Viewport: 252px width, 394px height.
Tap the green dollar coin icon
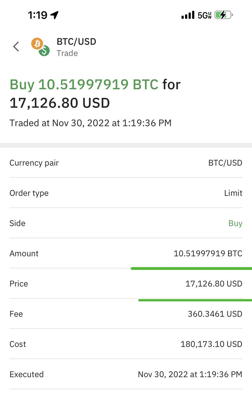point(44,50)
